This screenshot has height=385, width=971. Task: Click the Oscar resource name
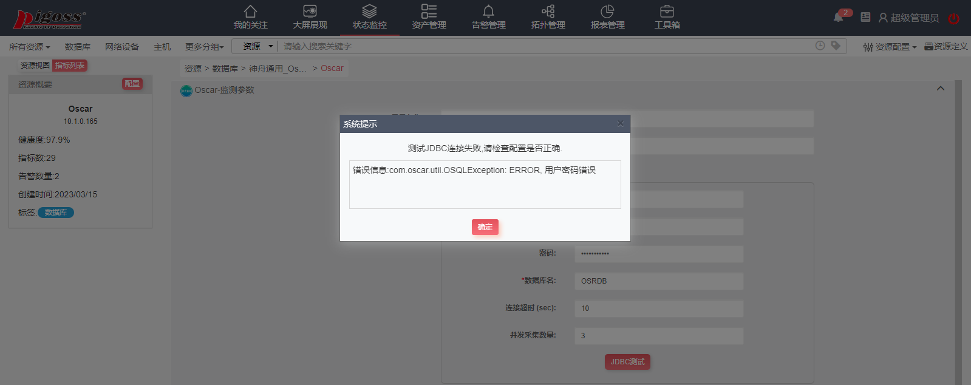80,109
